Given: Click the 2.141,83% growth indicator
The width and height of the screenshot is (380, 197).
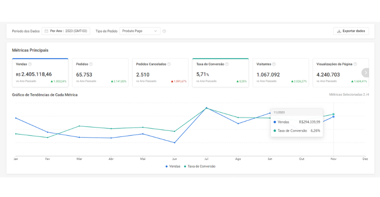Looking at the screenshot, I should 119,81.
